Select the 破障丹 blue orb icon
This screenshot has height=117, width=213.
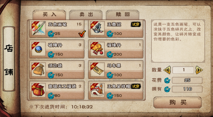click(38, 49)
